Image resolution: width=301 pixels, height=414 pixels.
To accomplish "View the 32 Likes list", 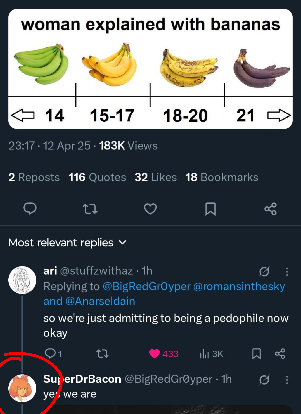I will click(x=156, y=177).
